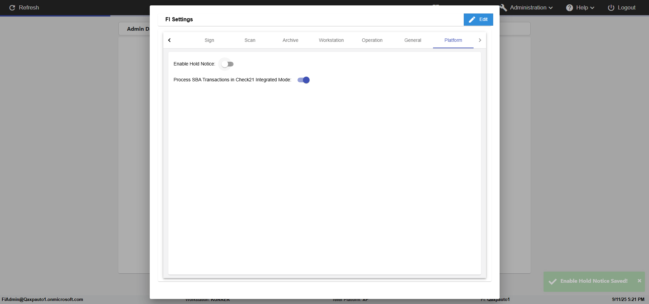Expand the Administration dropdown menu
Image resolution: width=649 pixels, height=304 pixels.
coord(531,7)
